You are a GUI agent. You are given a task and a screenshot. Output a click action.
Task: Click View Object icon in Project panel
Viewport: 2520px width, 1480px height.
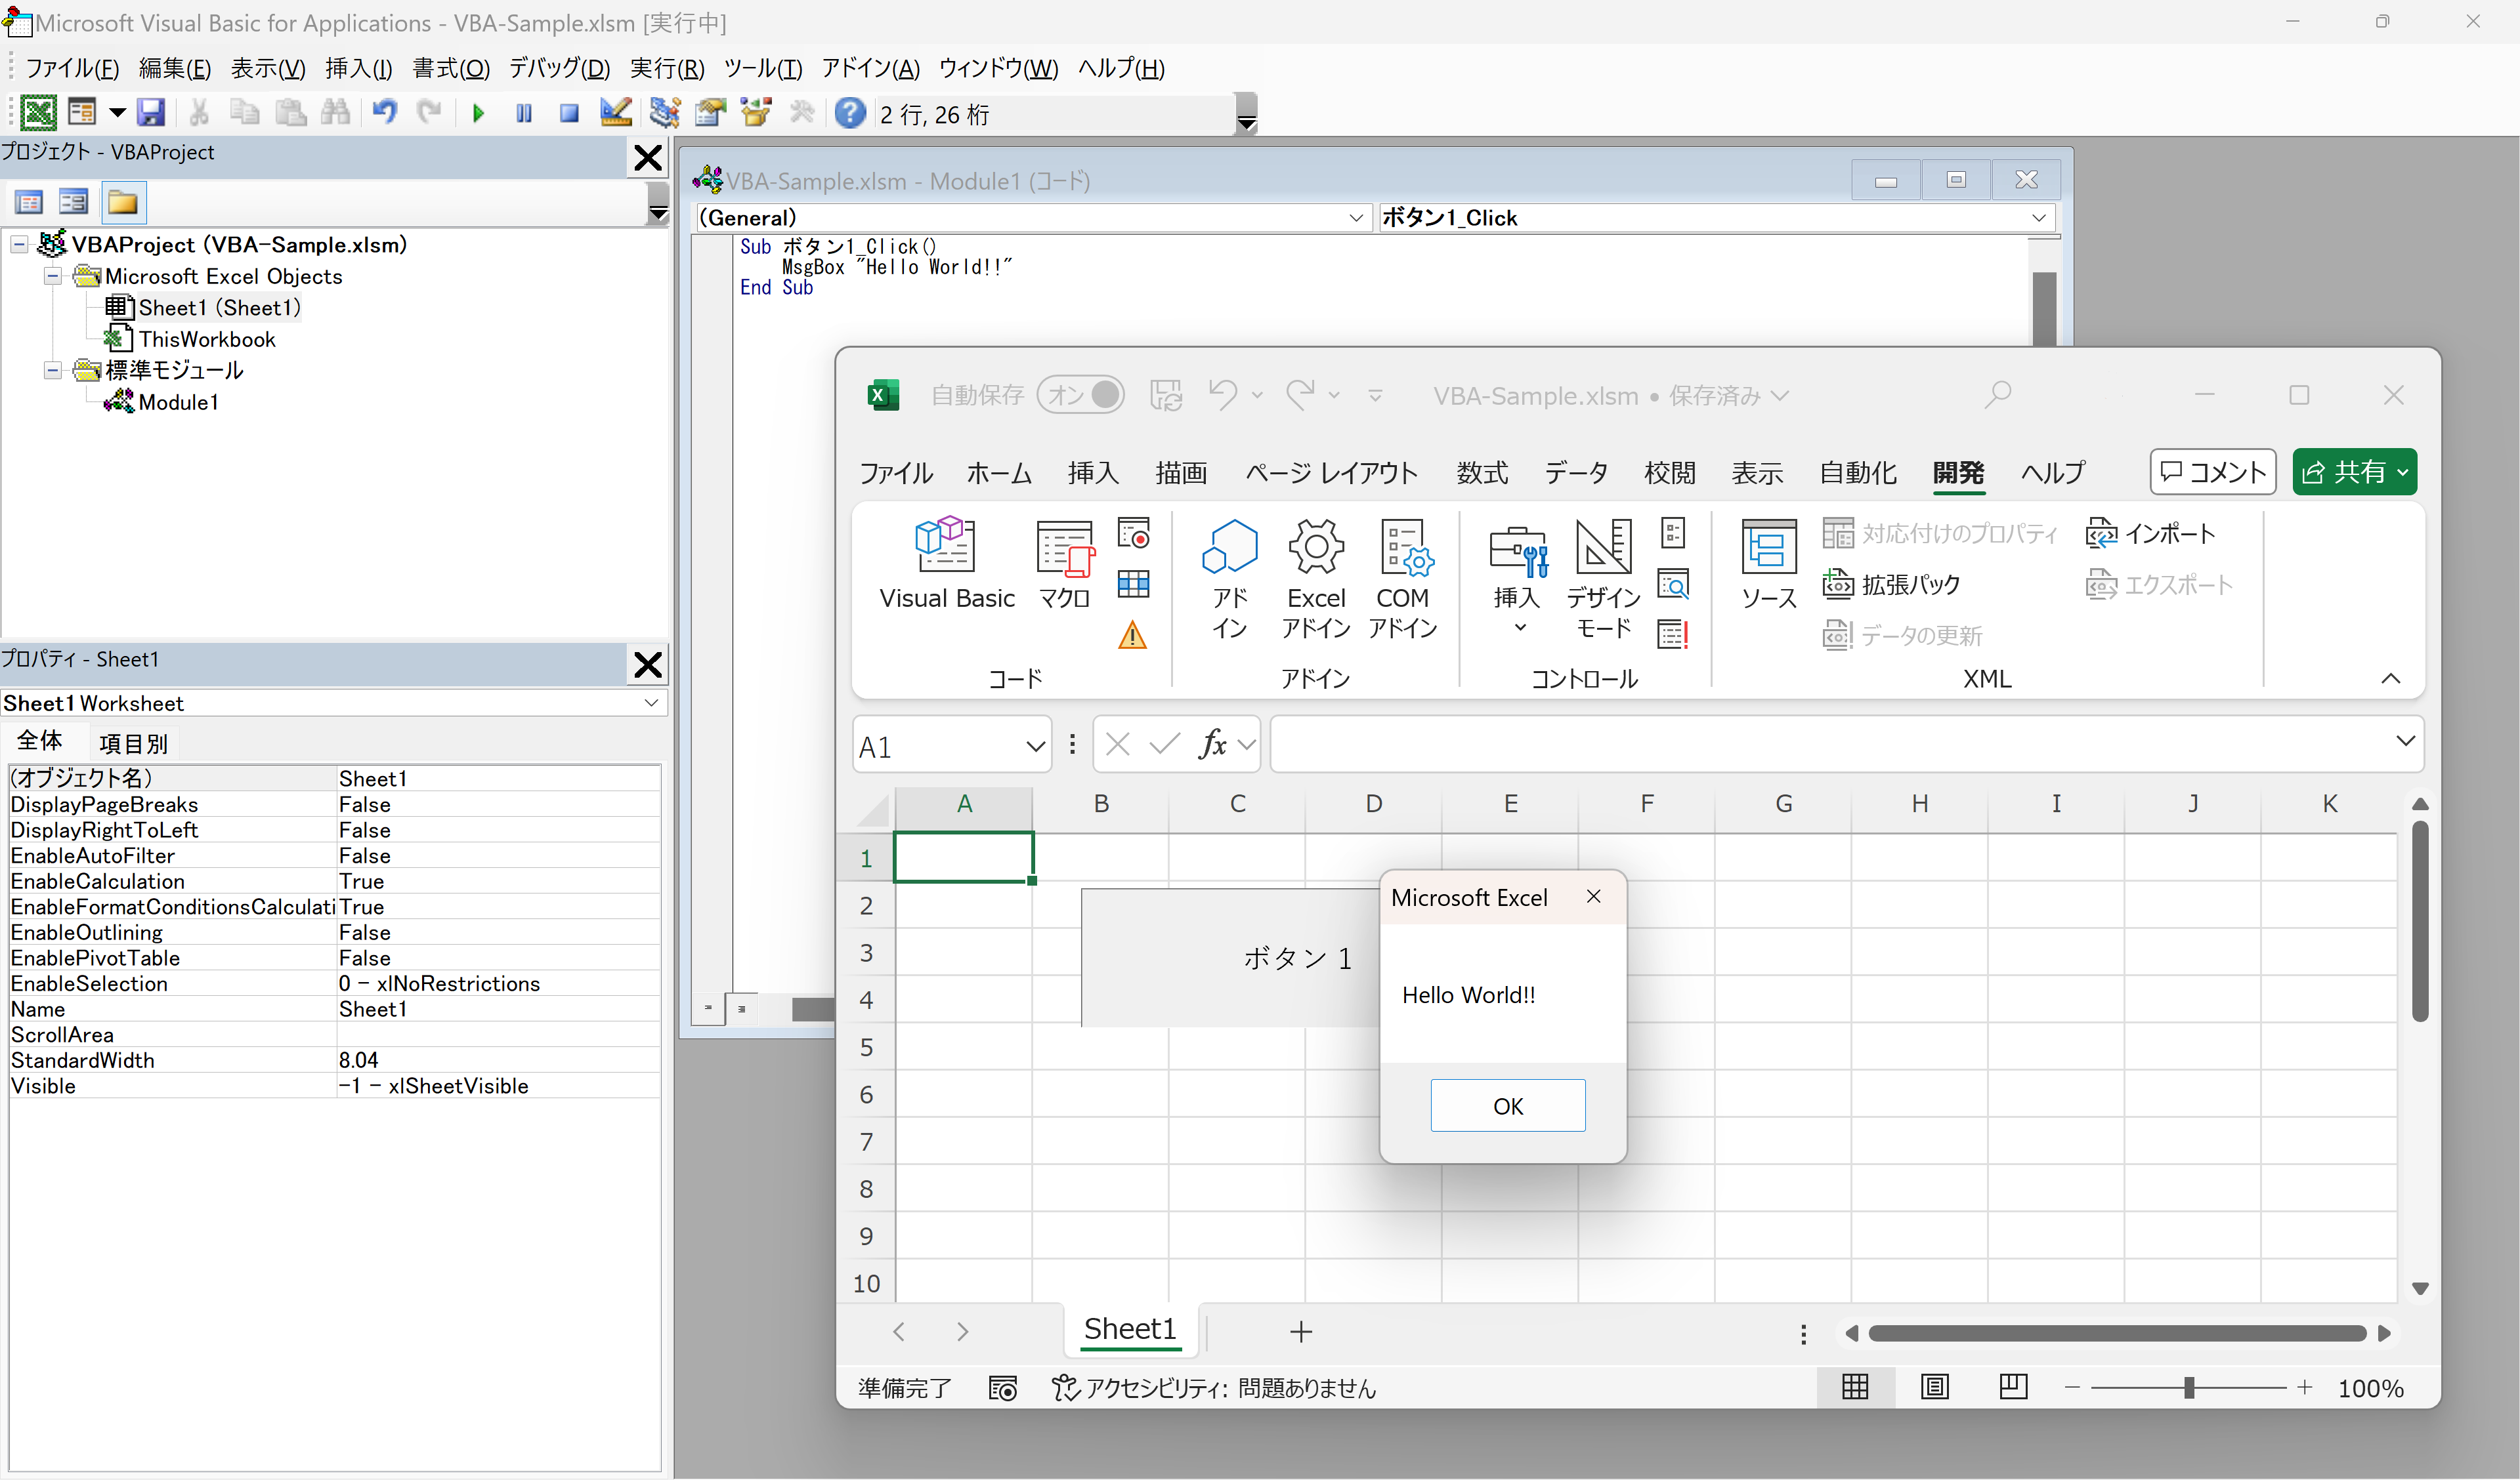(74, 203)
